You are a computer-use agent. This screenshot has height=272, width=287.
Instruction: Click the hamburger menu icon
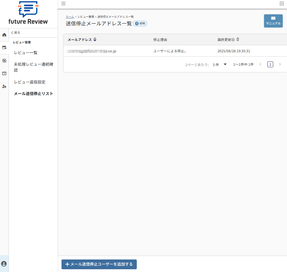click(63, 4)
